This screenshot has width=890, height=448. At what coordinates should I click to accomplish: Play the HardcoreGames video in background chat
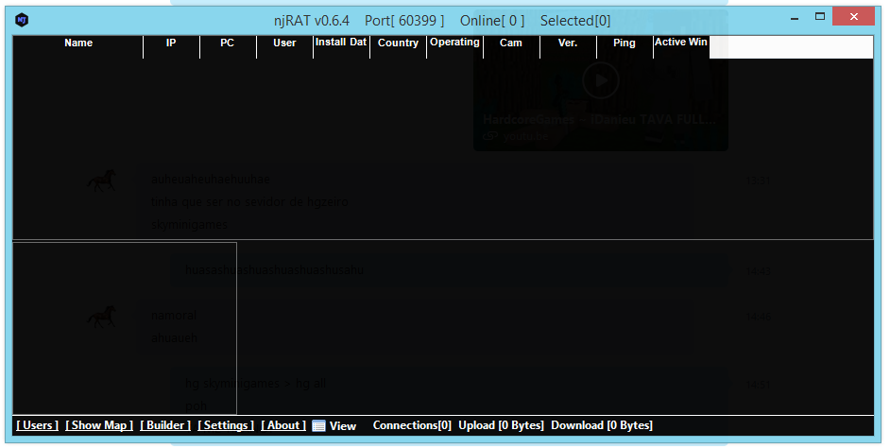[601, 80]
